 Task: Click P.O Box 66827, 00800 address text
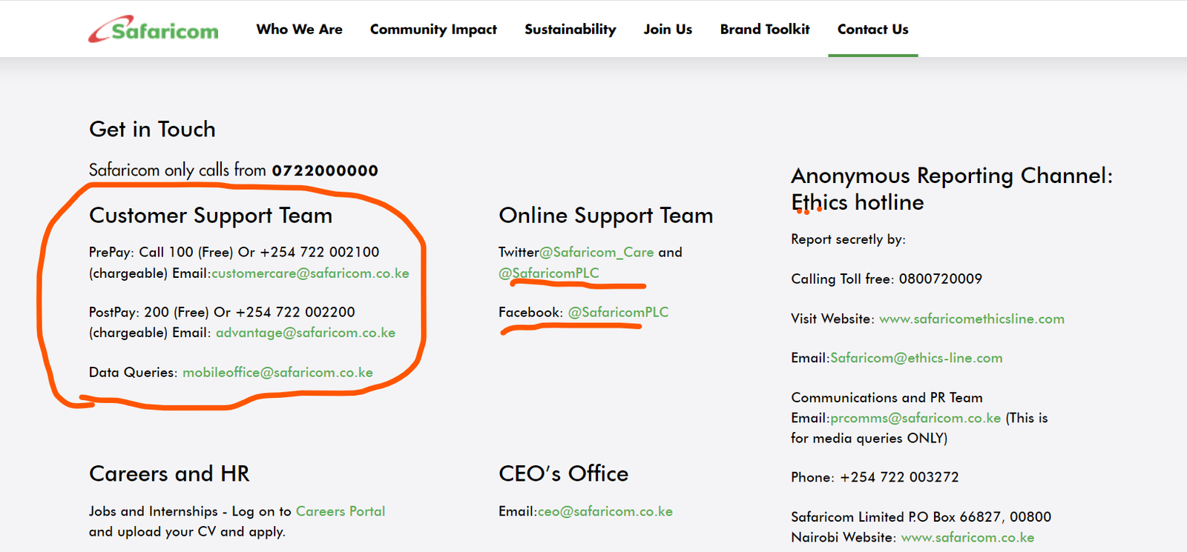click(x=979, y=516)
